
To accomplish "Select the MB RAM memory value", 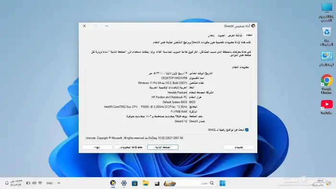I will (179, 111).
